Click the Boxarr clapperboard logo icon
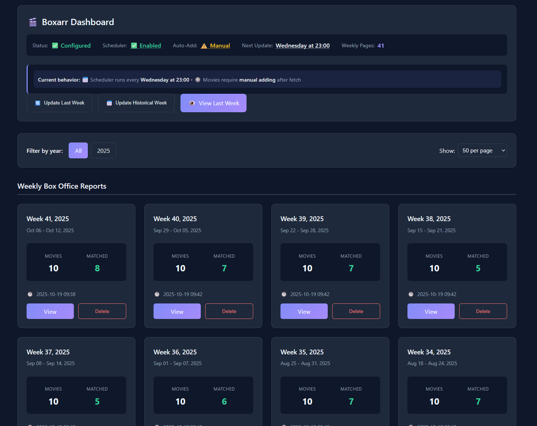 (33, 22)
